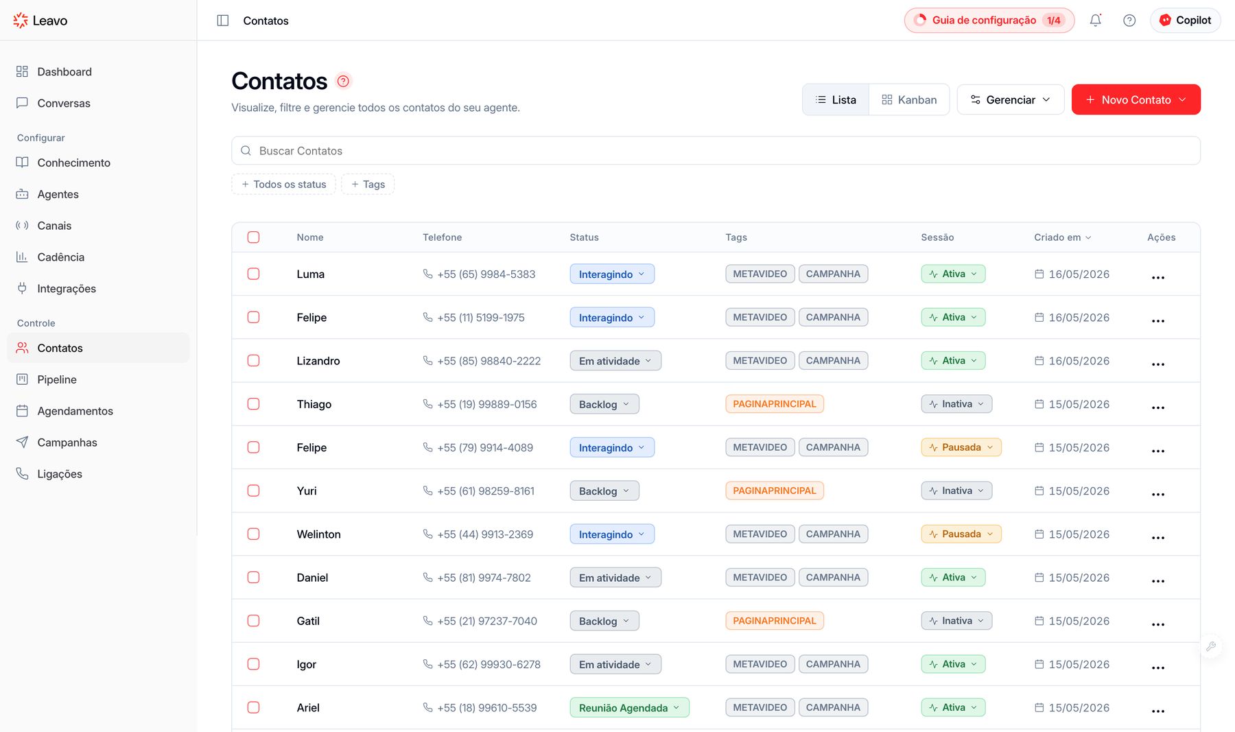Open actions ellipsis for Ariel row
Viewport: 1235px width, 732px height.
click(x=1158, y=711)
